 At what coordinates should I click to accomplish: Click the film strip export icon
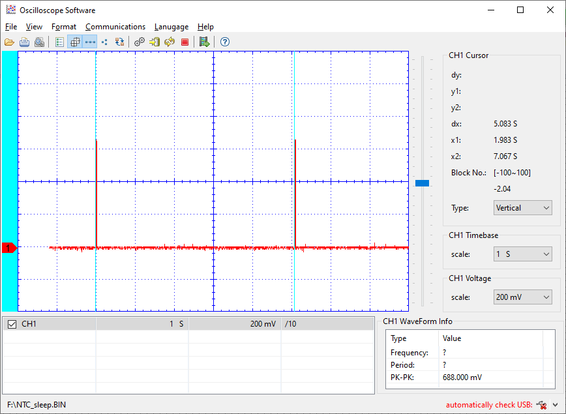204,42
